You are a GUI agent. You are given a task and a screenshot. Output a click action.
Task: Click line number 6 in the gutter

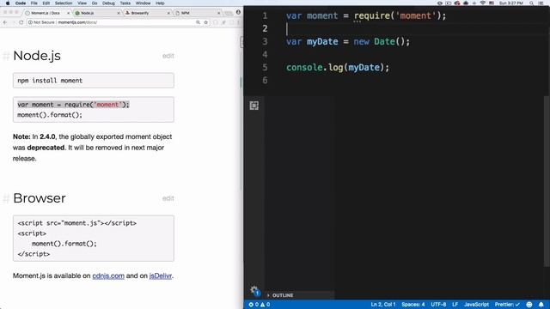[x=265, y=81]
